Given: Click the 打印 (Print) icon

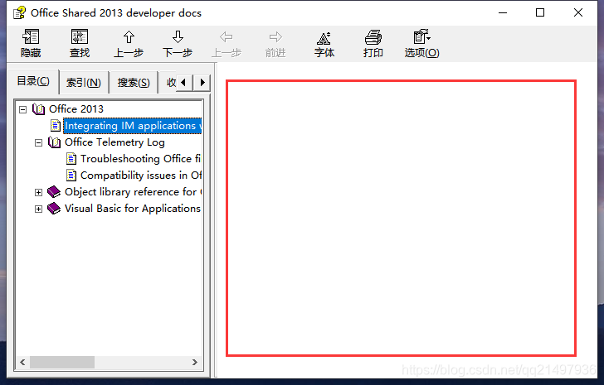Looking at the screenshot, I should click(373, 37).
